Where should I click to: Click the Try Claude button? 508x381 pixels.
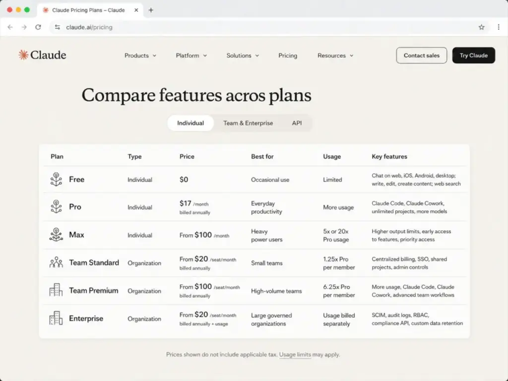(473, 56)
